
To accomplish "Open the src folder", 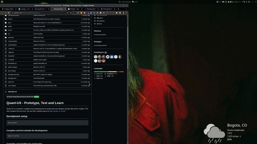I will pos(9,34).
